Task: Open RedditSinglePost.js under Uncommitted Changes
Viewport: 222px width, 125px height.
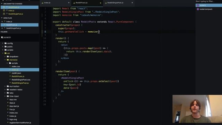Action: (16, 14)
